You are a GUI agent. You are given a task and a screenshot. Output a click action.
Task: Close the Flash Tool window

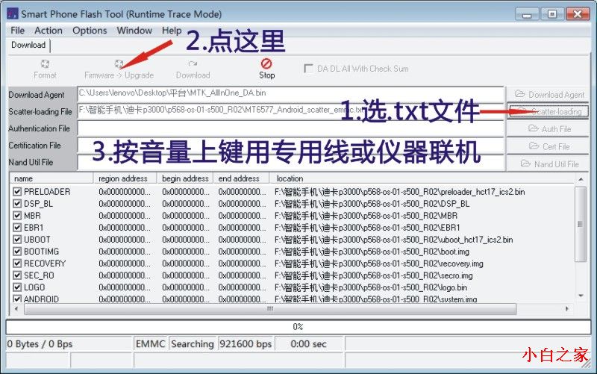pos(578,14)
